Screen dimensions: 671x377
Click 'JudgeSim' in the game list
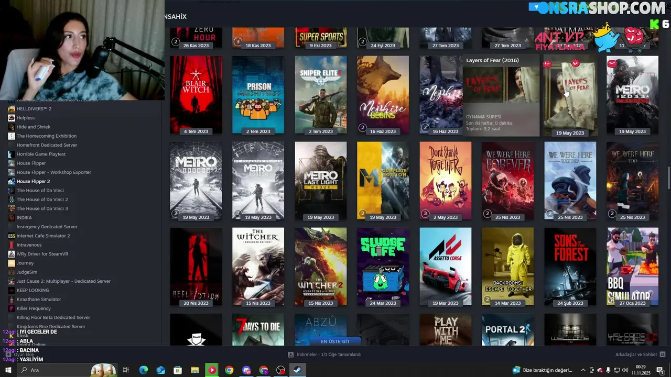[27, 272]
